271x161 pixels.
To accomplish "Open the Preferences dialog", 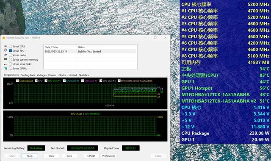I will [x=109, y=156].
